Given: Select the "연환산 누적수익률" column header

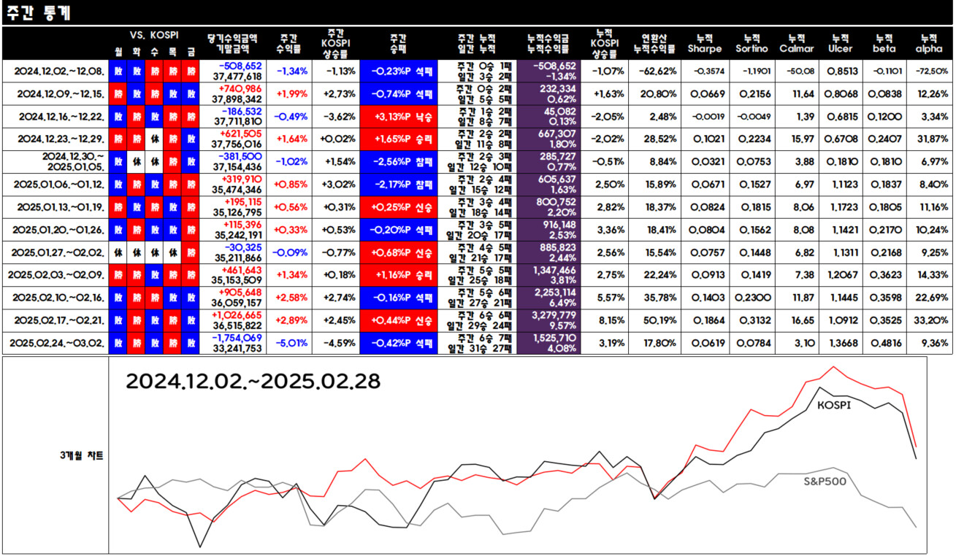Looking at the screenshot, I should pos(654,44).
